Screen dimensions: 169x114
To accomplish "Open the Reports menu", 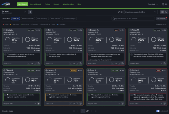I will [56, 4].
